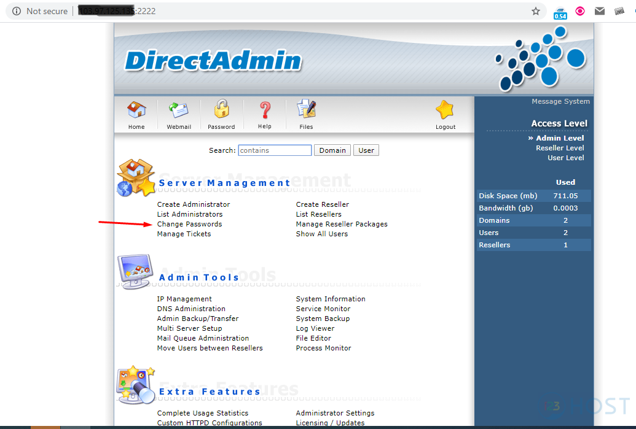
Task: Open Manage Reseller Packages
Action: (342, 224)
